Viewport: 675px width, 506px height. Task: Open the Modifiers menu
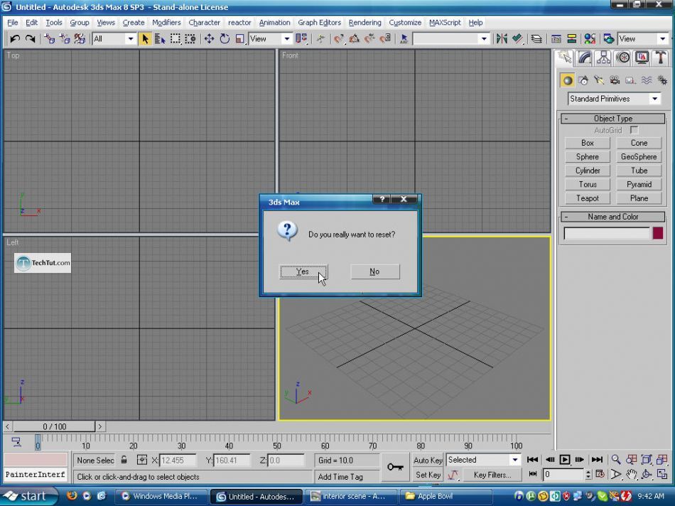[x=166, y=23]
